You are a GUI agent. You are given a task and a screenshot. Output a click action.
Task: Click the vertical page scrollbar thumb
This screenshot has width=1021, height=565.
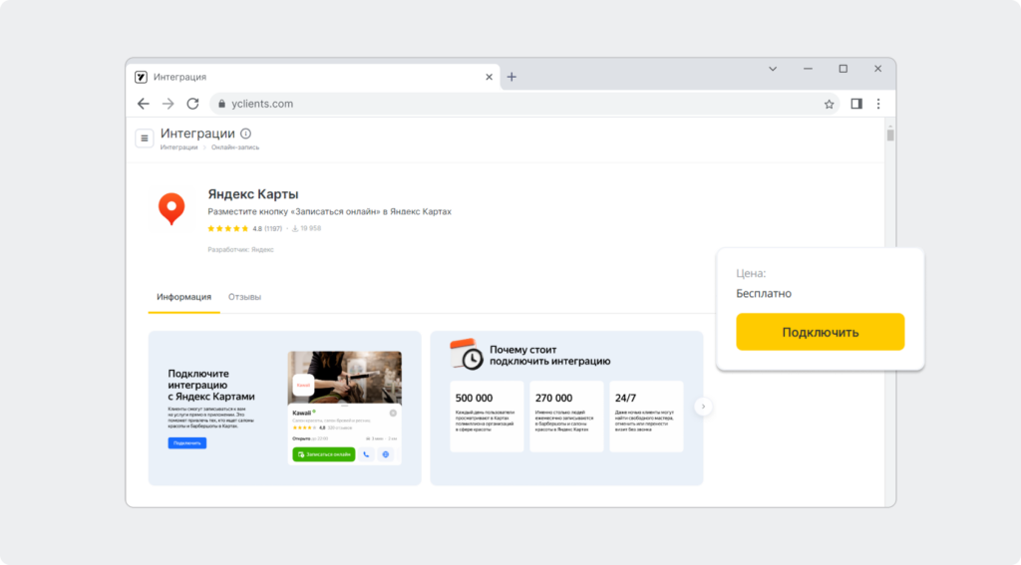click(890, 135)
